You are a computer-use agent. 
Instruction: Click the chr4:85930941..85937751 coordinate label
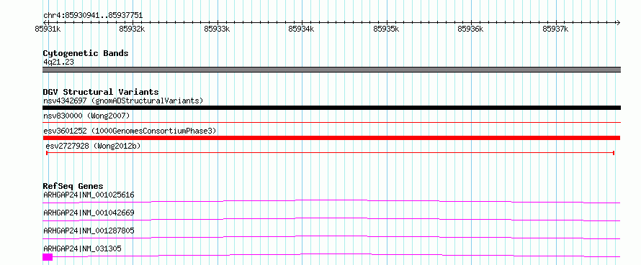93,16
